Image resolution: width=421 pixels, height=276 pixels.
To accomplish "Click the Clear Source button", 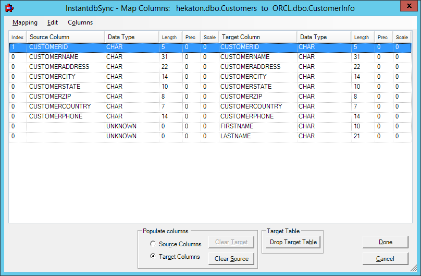I will pyautogui.click(x=231, y=259).
